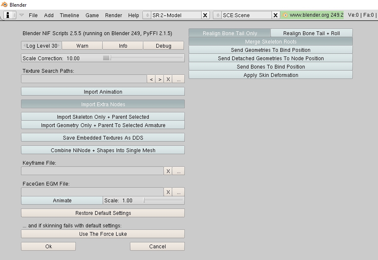
Task: Click the www.blender.org 249.2 link
Action: click(313, 15)
